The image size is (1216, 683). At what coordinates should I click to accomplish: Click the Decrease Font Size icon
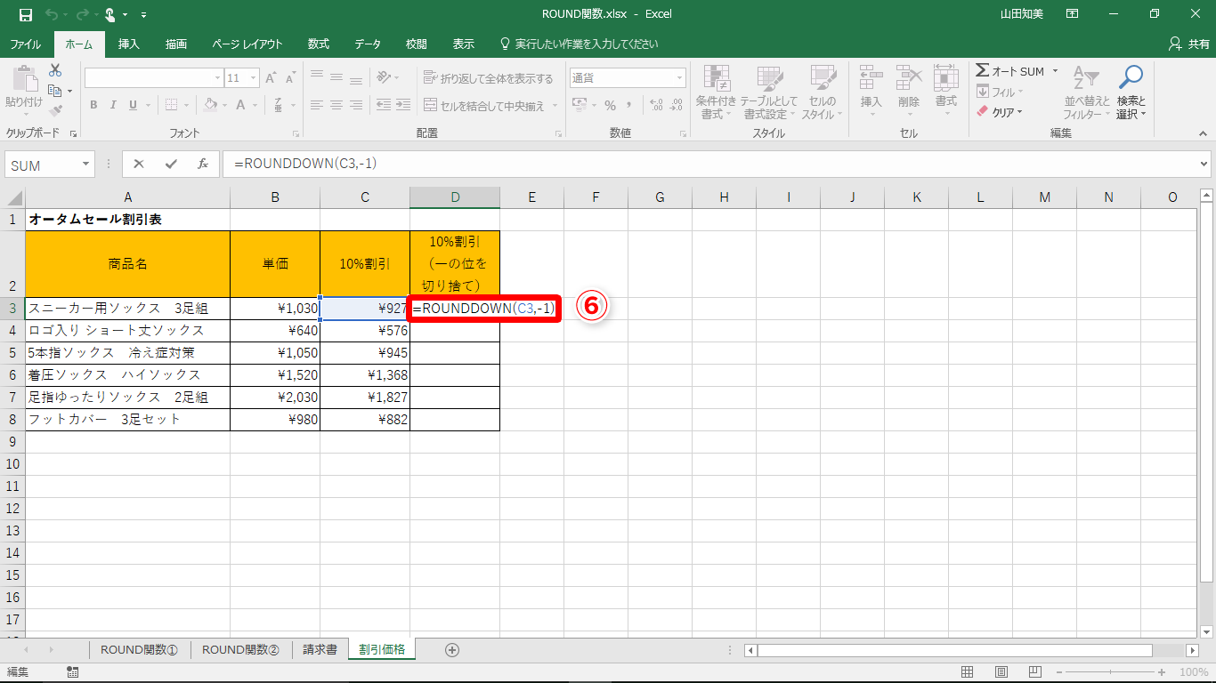point(291,78)
